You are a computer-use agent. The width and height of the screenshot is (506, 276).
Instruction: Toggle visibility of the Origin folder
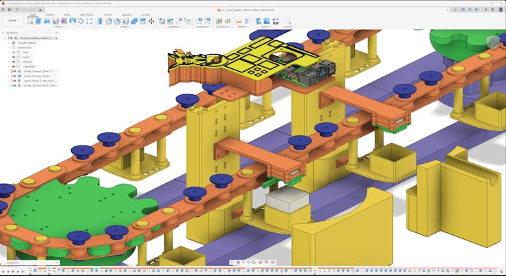[x=14, y=52]
